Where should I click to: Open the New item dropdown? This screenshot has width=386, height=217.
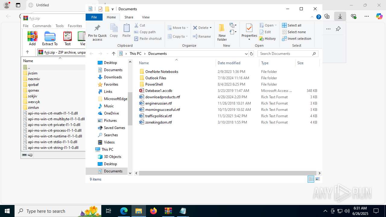(233, 25)
